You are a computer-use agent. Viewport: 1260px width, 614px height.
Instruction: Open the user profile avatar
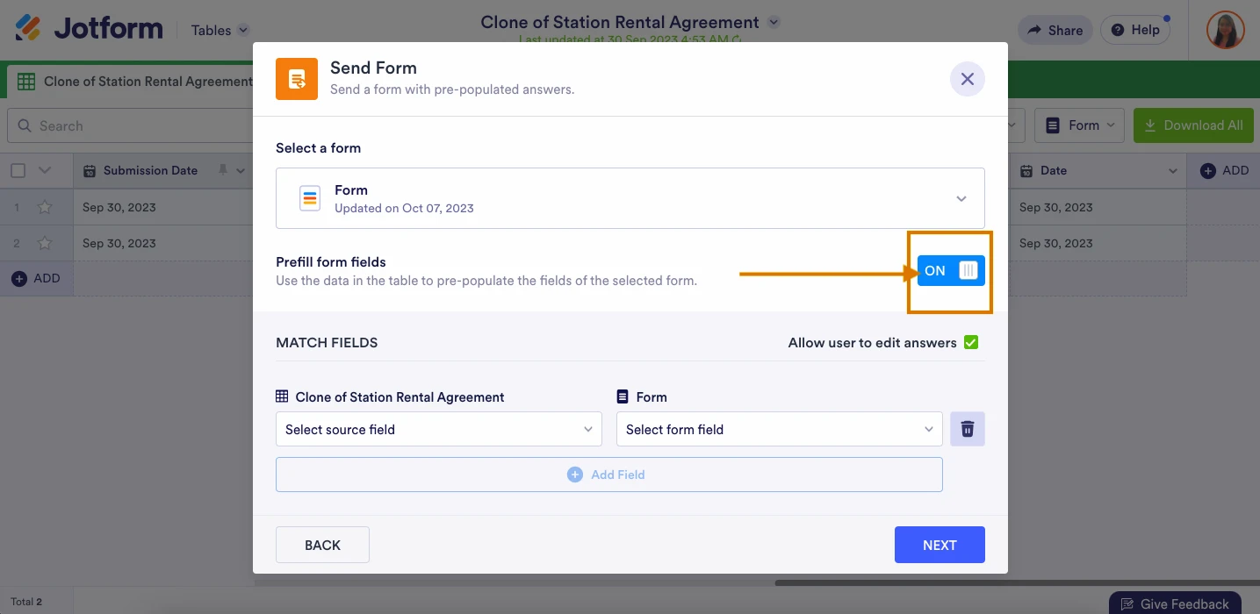tap(1224, 30)
